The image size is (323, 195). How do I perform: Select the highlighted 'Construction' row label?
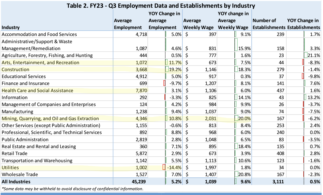[15, 70]
